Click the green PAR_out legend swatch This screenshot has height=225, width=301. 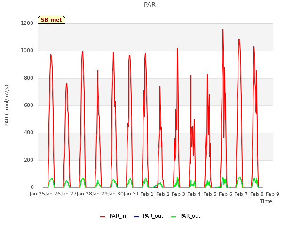point(173,217)
